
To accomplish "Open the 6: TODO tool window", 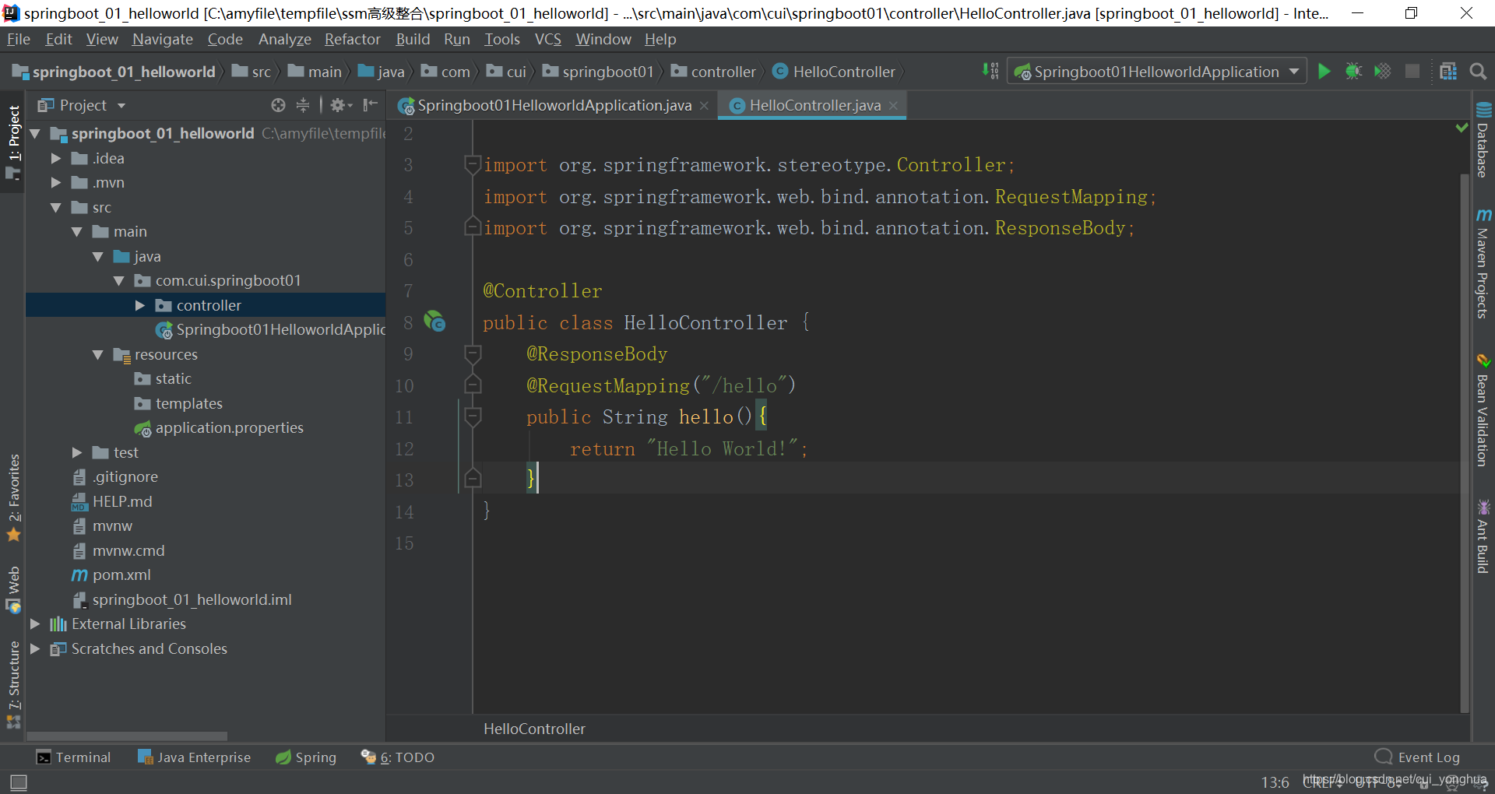I will (398, 757).
